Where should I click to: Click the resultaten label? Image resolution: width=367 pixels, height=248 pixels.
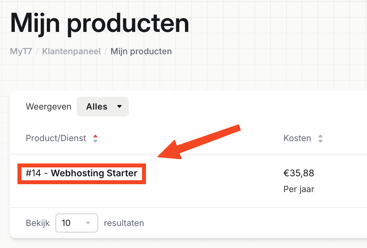point(124,223)
